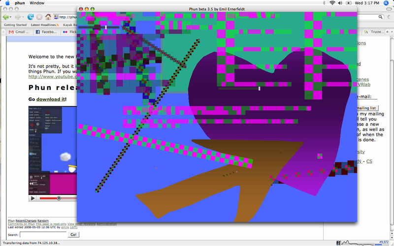Reload the page in Firefox
The height and width of the screenshot is (246, 394).
click(31, 17)
